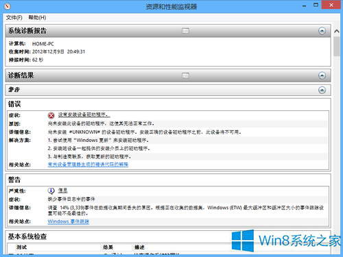Select the duration value 62 秒
Viewport: 343px width, 257px height.
pos(38,60)
